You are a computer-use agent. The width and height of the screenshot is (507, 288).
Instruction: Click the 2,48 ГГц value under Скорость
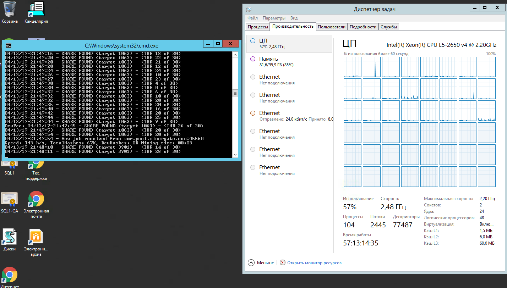pyautogui.click(x=393, y=207)
